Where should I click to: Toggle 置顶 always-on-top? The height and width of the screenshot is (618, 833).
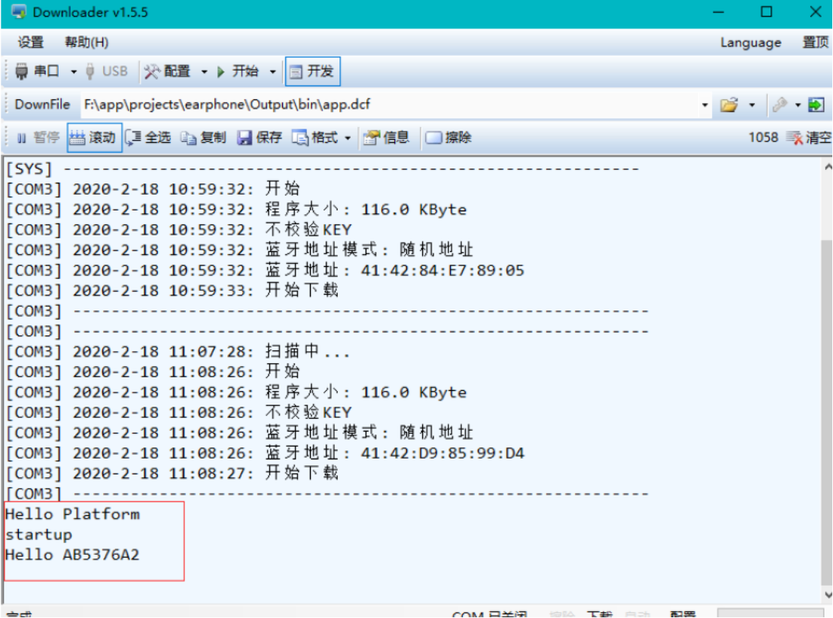(815, 42)
